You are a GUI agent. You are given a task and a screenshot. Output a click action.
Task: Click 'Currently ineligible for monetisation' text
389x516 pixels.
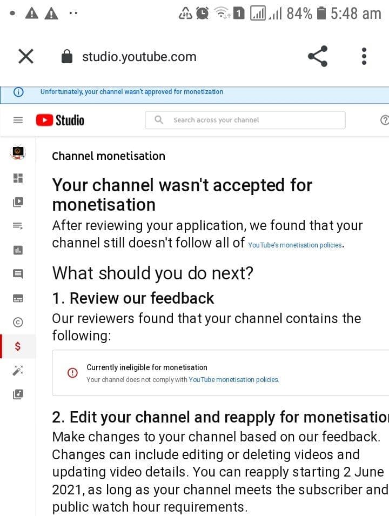147,367
